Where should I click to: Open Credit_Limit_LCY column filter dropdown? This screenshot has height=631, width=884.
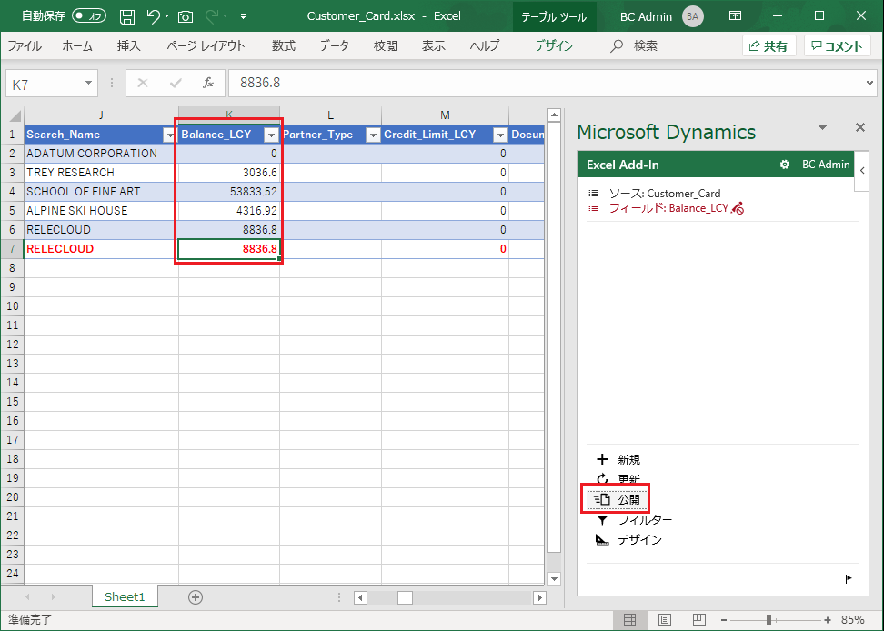pos(500,135)
